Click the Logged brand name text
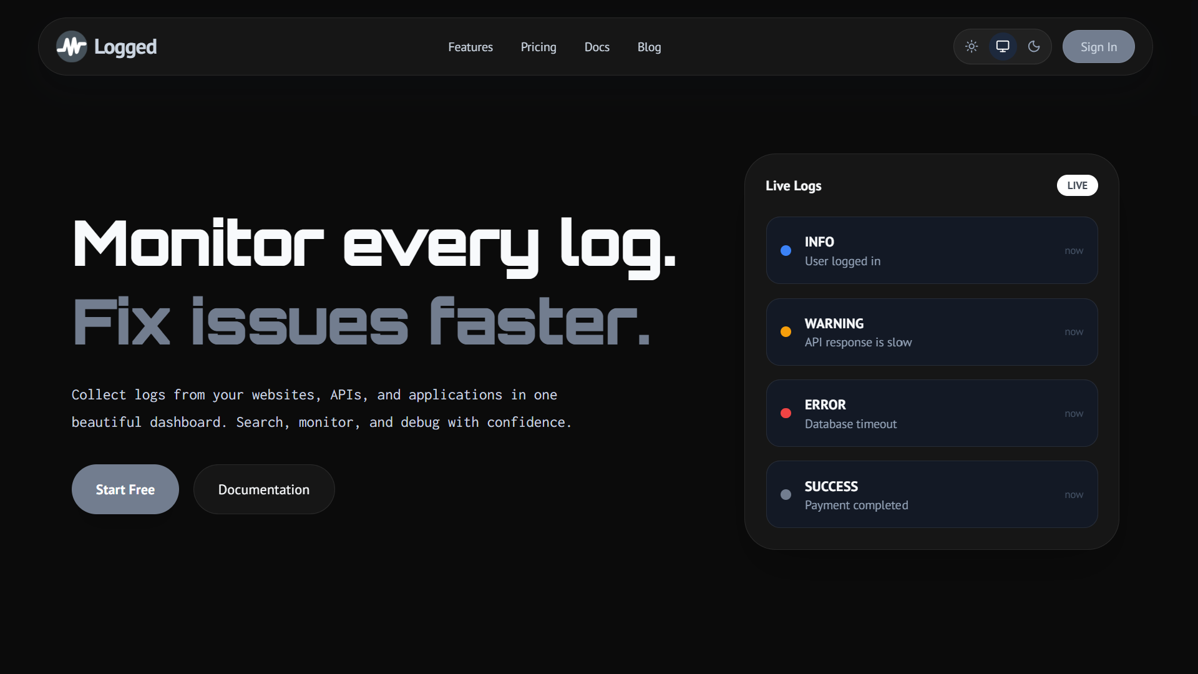The height and width of the screenshot is (674, 1198). pyautogui.click(x=125, y=47)
